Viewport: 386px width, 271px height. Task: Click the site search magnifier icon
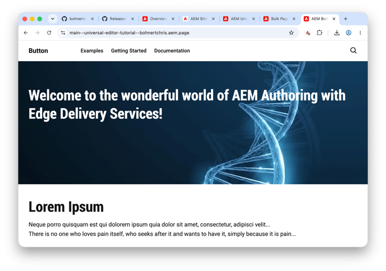tap(354, 50)
